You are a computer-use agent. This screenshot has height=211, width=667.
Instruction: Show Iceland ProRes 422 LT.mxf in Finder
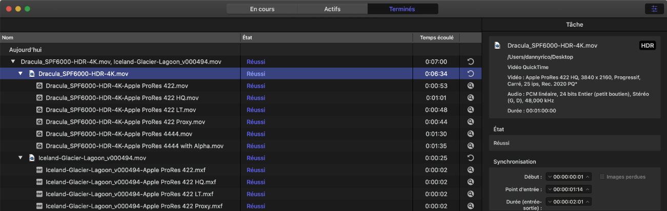tap(471, 194)
